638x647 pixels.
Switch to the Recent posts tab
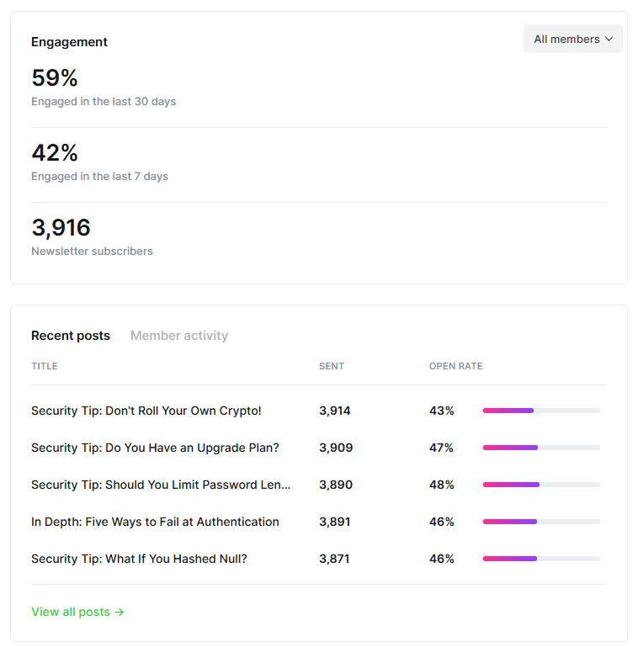pyautogui.click(x=71, y=336)
